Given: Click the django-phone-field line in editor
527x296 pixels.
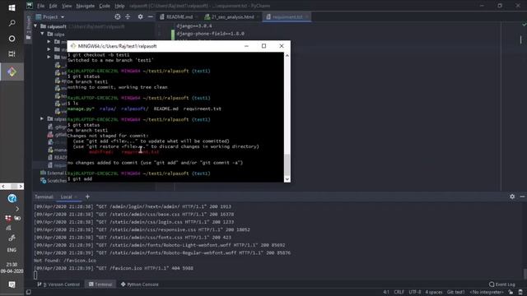Looking at the screenshot, I should 211,34.
